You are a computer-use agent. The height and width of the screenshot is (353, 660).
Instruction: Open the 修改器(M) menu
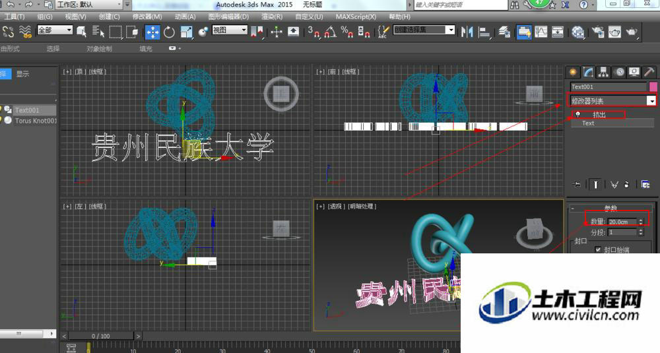[x=147, y=16]
